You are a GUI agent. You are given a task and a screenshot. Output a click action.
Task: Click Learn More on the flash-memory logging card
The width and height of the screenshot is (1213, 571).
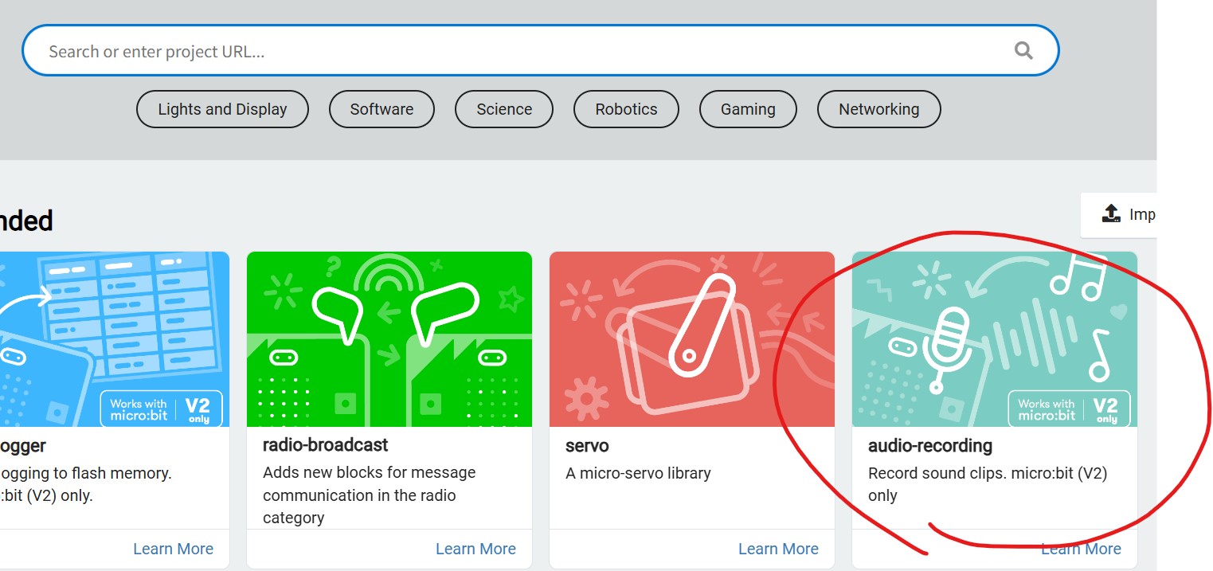tap(173, 549)
